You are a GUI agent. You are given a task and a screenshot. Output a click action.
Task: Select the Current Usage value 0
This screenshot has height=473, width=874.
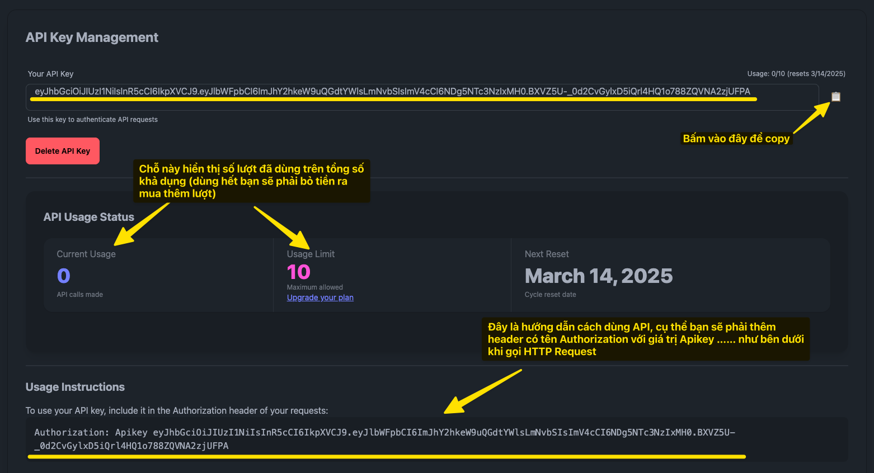[x=64, y=276]
